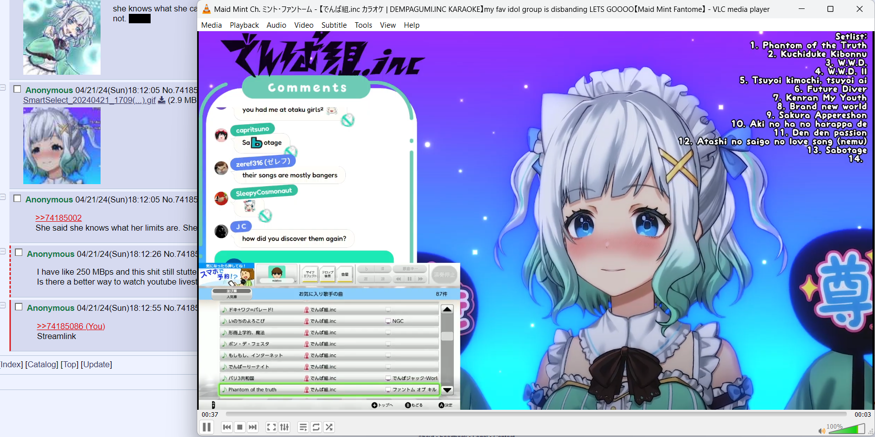Image resolution: width=875 pixels, height=437 pixels.
Task: Open extended settings equalizer icon
Action: pyautogui.click(x=284, y=427)
